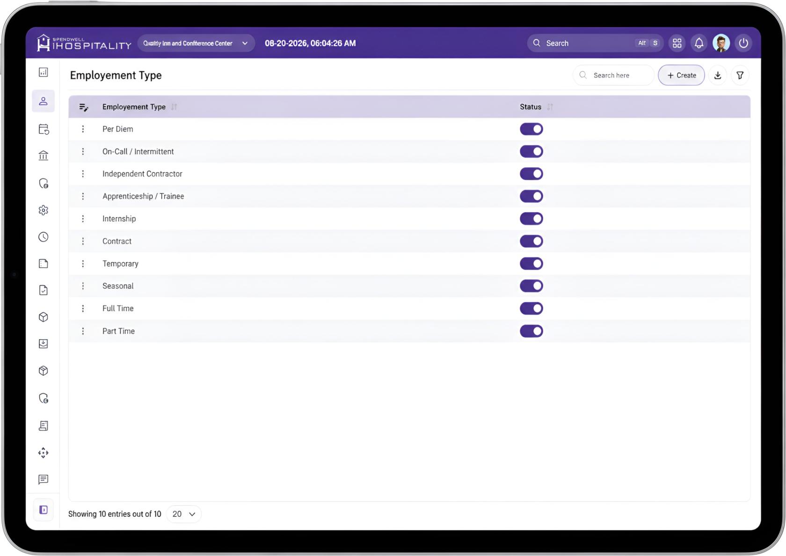Sort by Employement Type column
This screenshot has height=556, width=786.
click(174, 107)
